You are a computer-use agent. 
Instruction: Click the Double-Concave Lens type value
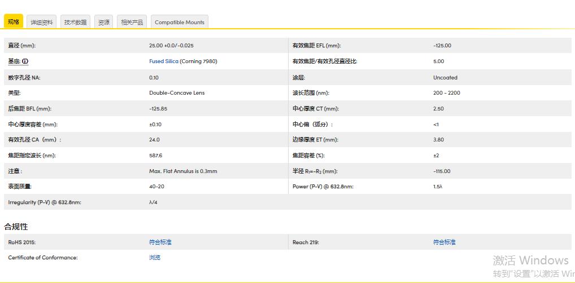[177, 93]
